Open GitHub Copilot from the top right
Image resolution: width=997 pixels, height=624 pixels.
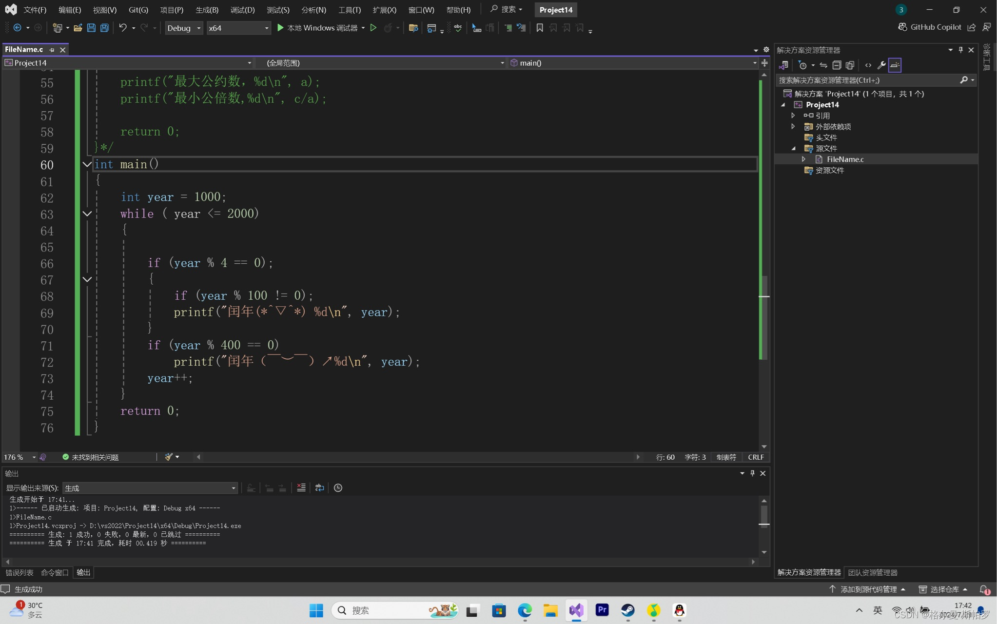(x=930, y=27)
